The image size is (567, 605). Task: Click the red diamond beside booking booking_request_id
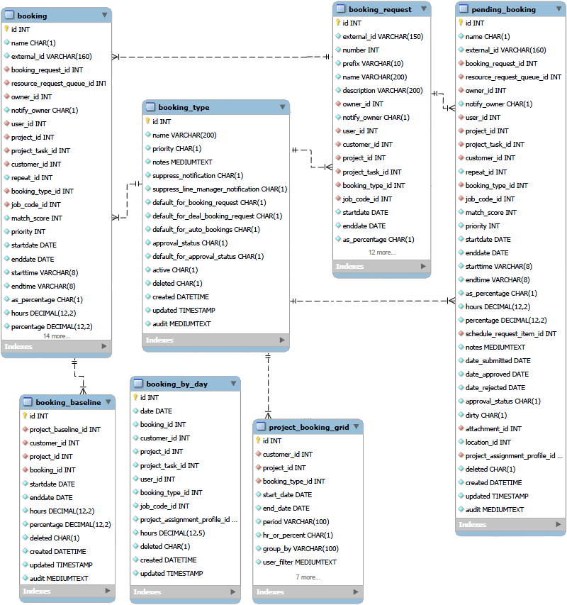tap(6, 70)
